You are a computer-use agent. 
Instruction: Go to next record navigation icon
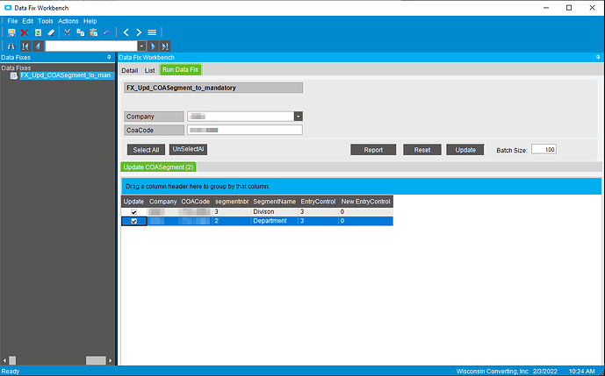[x=153, y=46]
